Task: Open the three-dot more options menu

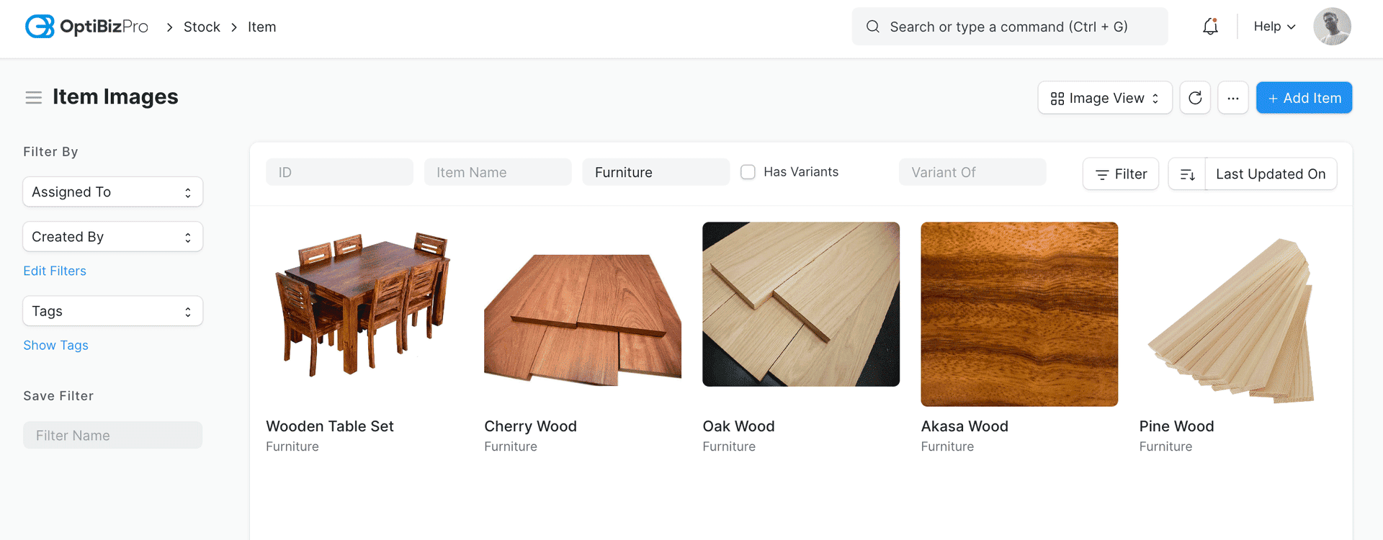Action: coord(1232,98)
